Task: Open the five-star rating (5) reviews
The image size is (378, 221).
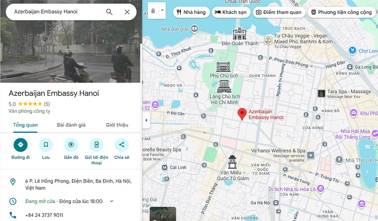Action: click(29, 104)
